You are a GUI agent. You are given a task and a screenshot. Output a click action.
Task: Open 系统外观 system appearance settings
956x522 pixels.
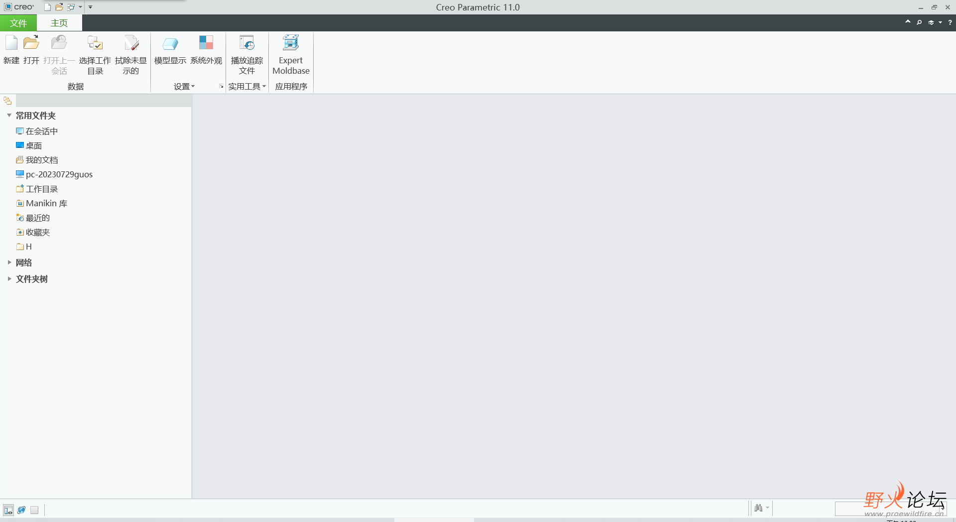pos(206,50)
